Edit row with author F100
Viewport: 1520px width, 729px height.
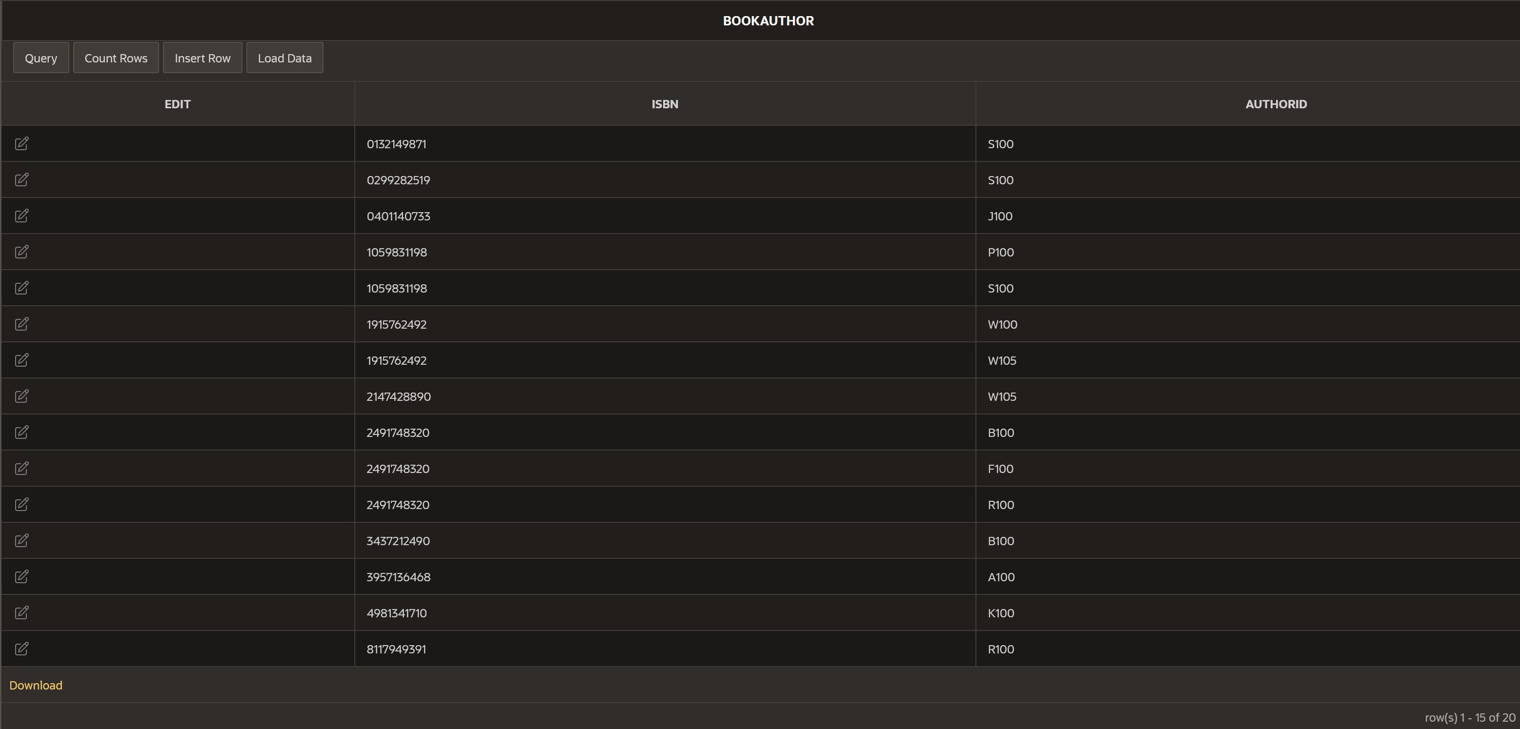(22, 468)
